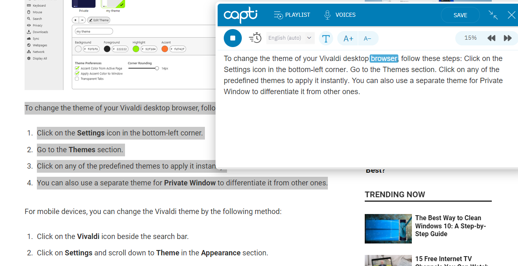
Task: Click the 'For mobile devices' paragraph
Action: pos(153,212)
